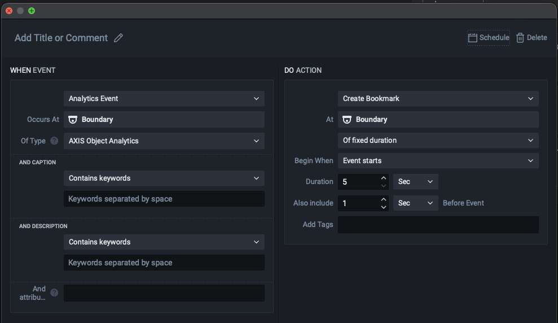Open the Analytics Event dropdown
Image resolution: width=558 pixels, height=323 pixels.
pyautogui.click(x=164, y=99)
